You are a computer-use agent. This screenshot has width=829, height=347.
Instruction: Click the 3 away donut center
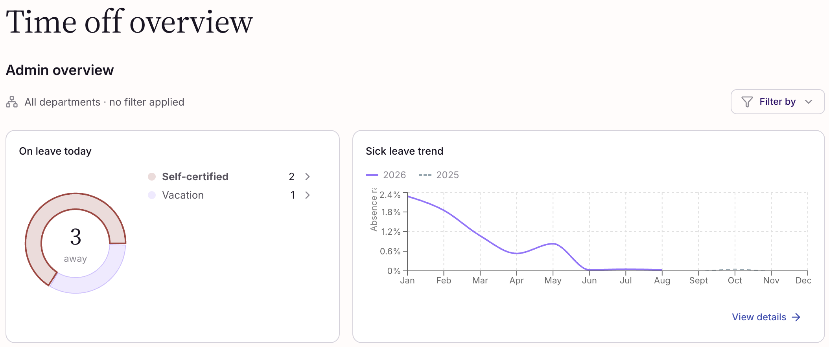(76, 244)
